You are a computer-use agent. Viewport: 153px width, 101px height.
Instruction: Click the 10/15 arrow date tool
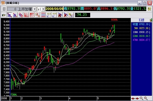[54, 15]
